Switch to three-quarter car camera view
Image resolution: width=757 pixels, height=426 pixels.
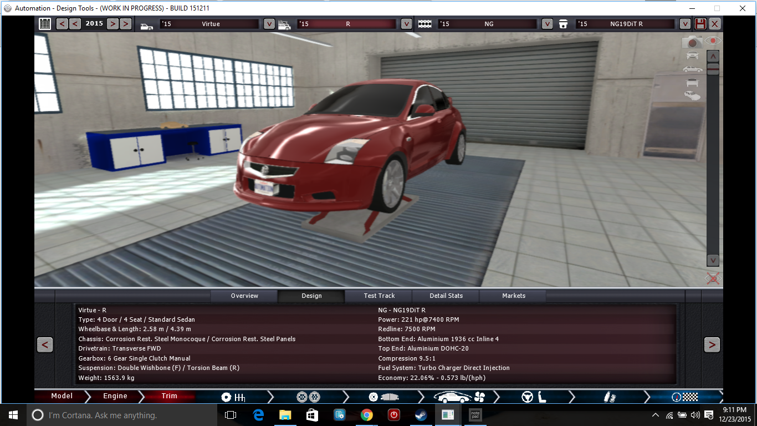point(693,96)
